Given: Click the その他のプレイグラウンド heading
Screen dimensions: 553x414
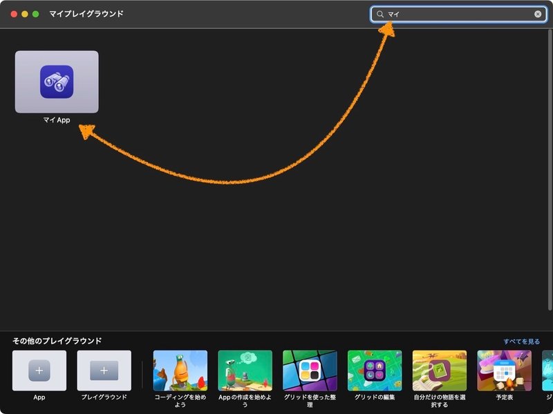Looking at the screenshot, I should [57, 341].
